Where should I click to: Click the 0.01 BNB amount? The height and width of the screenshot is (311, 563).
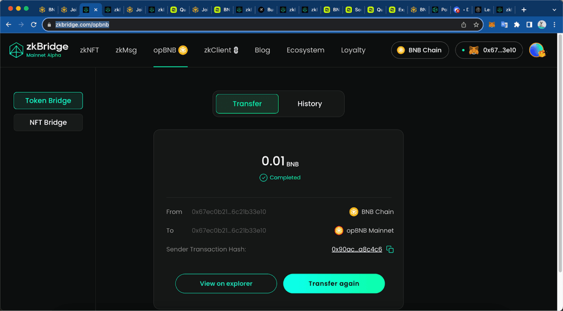point(280,161)
